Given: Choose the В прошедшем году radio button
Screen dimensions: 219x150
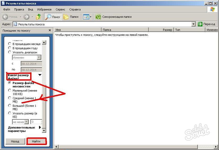Looking at the screenshot, I should pos(10,48).
